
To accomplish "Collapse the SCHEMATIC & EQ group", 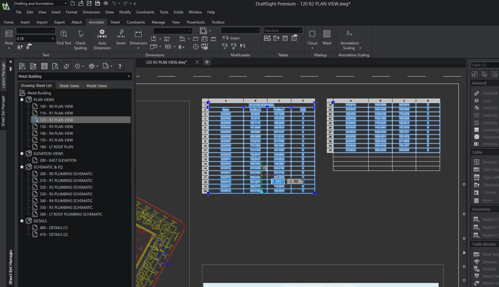I will pos(22,167).
